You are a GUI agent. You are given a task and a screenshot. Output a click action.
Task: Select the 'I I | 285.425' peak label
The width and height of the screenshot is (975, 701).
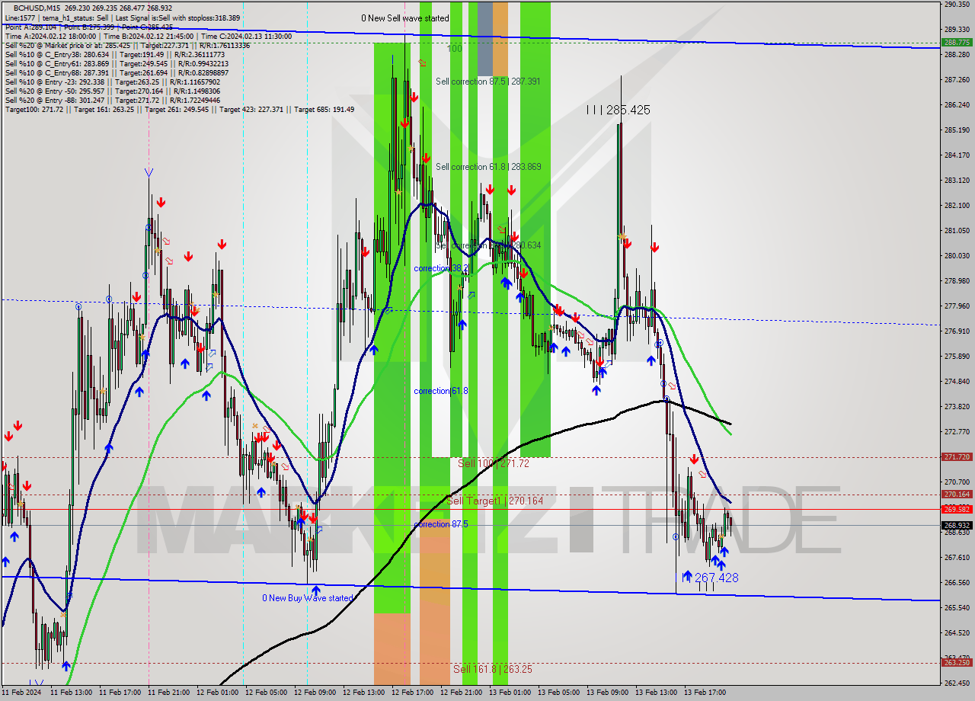tap(619, 110)
